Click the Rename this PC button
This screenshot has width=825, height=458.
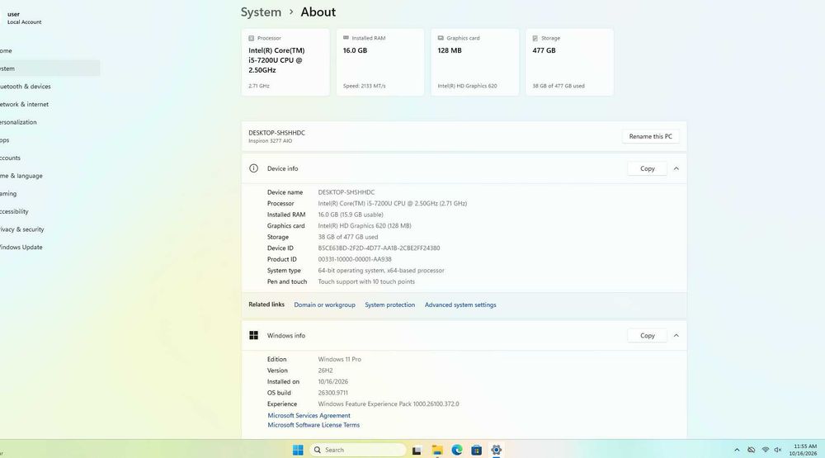pos(650,136)
